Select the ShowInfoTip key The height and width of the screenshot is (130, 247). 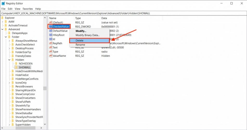tap(23, 106)
